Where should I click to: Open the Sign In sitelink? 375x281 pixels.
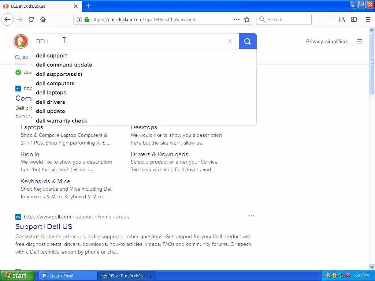(x=30, y=154)
